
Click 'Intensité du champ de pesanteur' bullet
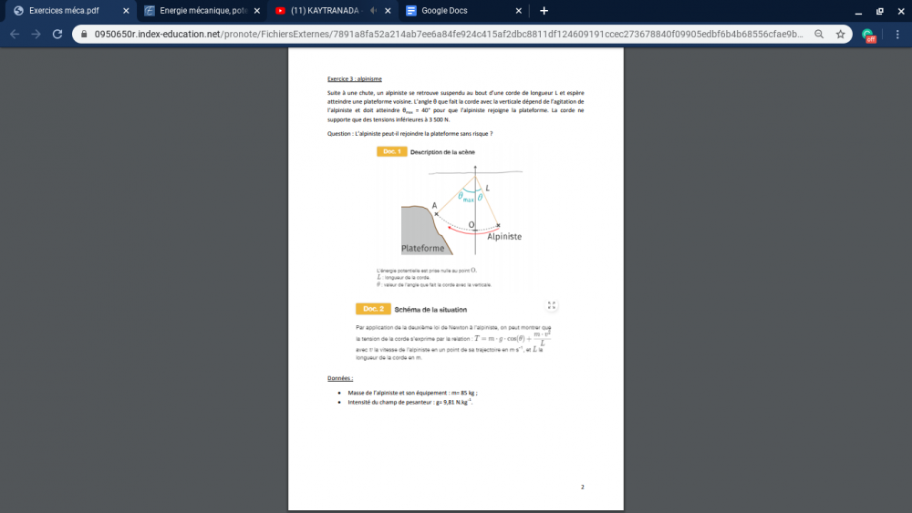point(410,402)
